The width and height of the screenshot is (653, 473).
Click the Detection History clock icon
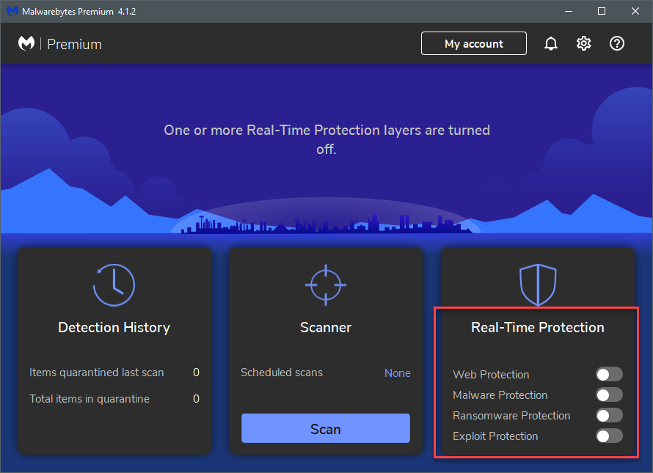point(114,285)
